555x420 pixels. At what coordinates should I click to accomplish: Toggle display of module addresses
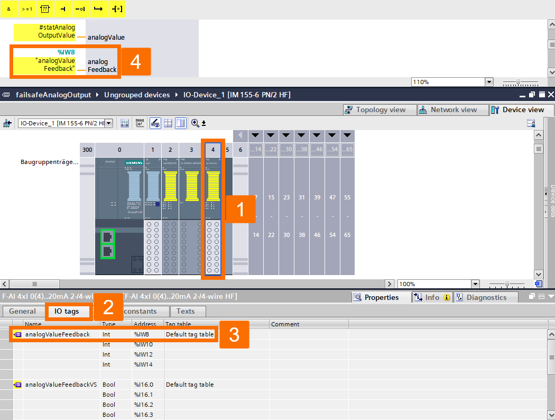pos(125,122)
